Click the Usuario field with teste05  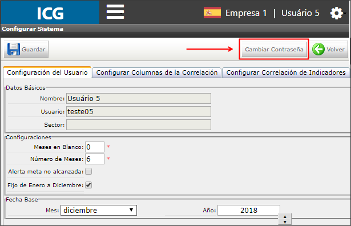click(x=139, y=111)
